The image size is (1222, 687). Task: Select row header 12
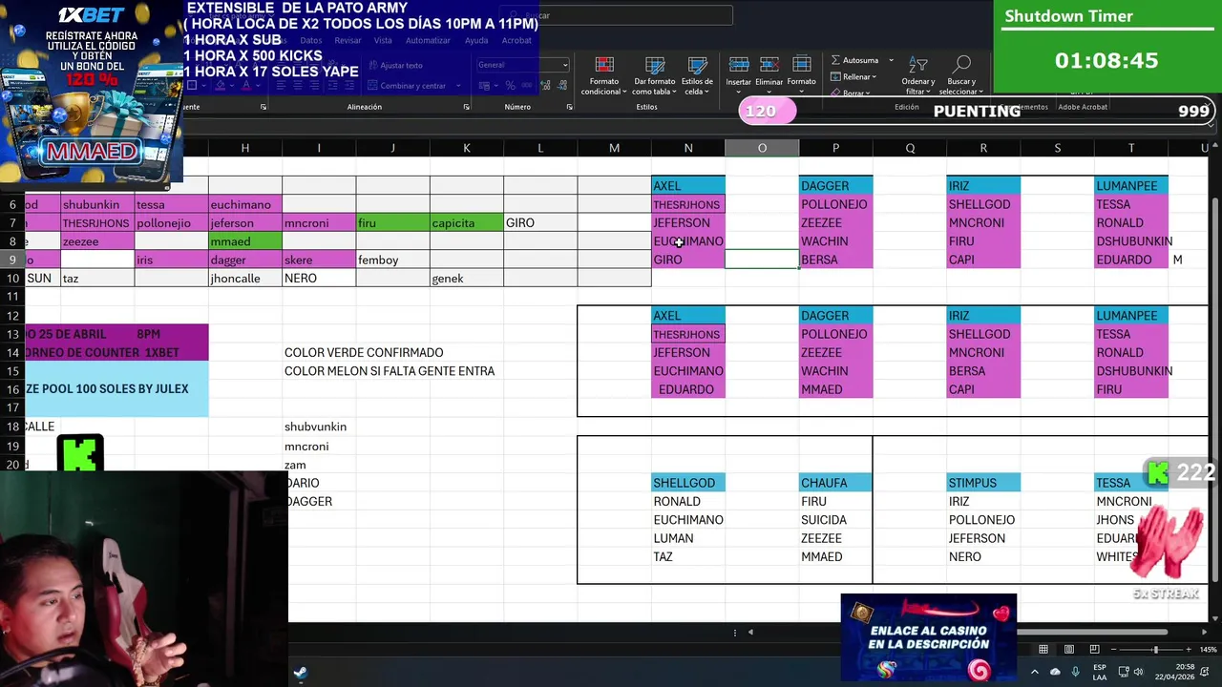[x=12, y=316]
